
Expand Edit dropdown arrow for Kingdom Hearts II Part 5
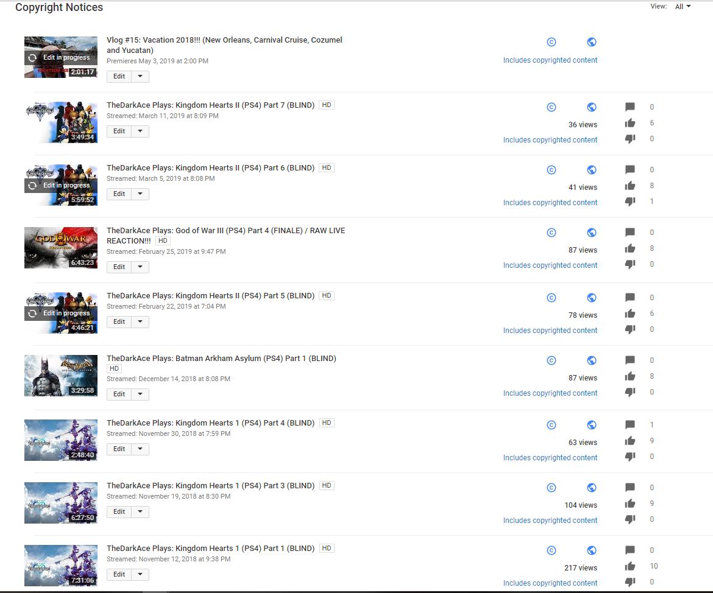[x=140, y=321]
